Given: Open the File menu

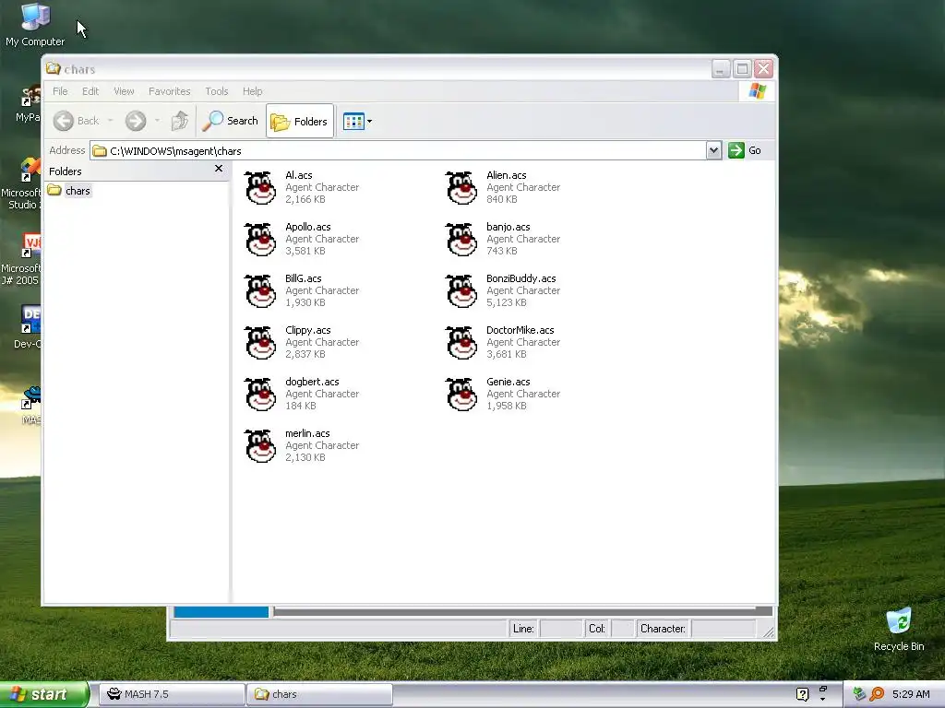Looking at the screenshot, I should click(60, 91).
